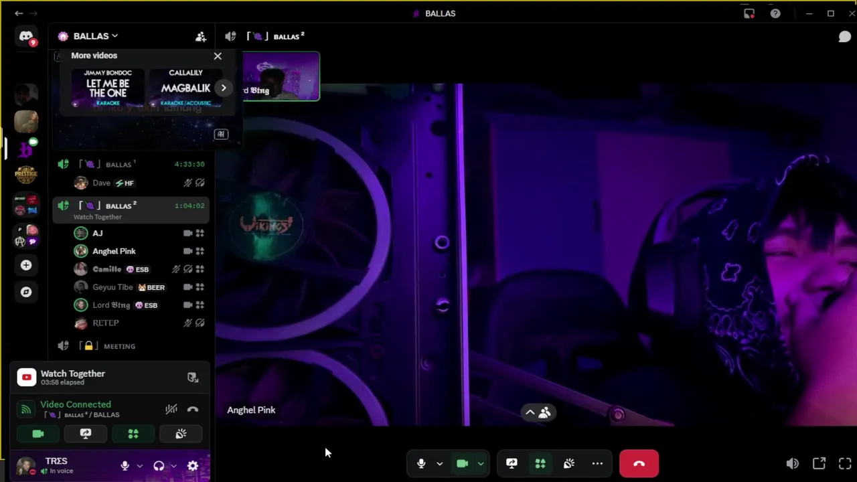Share your screen from call control bar
The height and width of the screenshot is (482, 857).
click(512, 463)
